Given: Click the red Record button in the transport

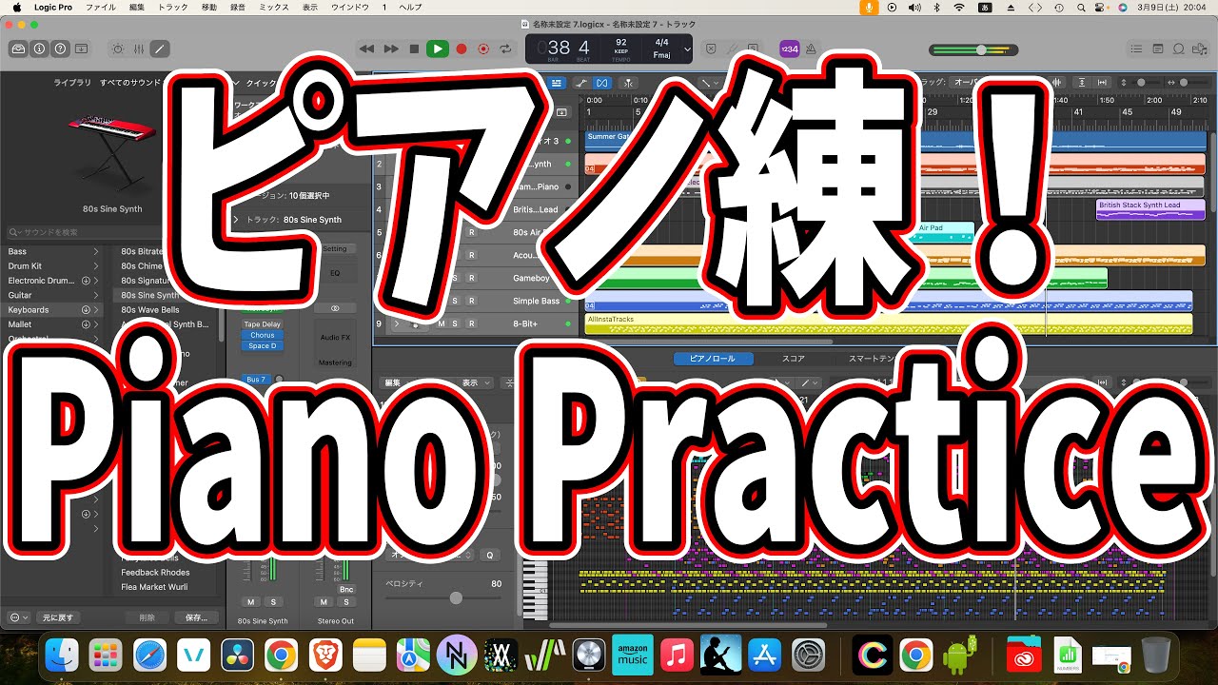Looking at the screenshot, I should 462,49.
